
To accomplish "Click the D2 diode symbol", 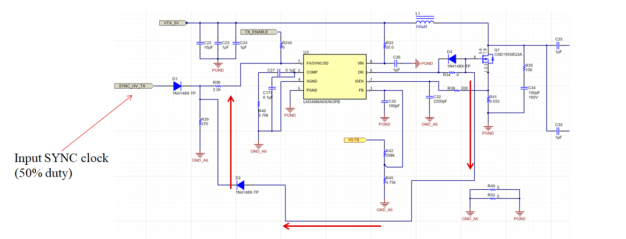I will [x=240, y=185].
